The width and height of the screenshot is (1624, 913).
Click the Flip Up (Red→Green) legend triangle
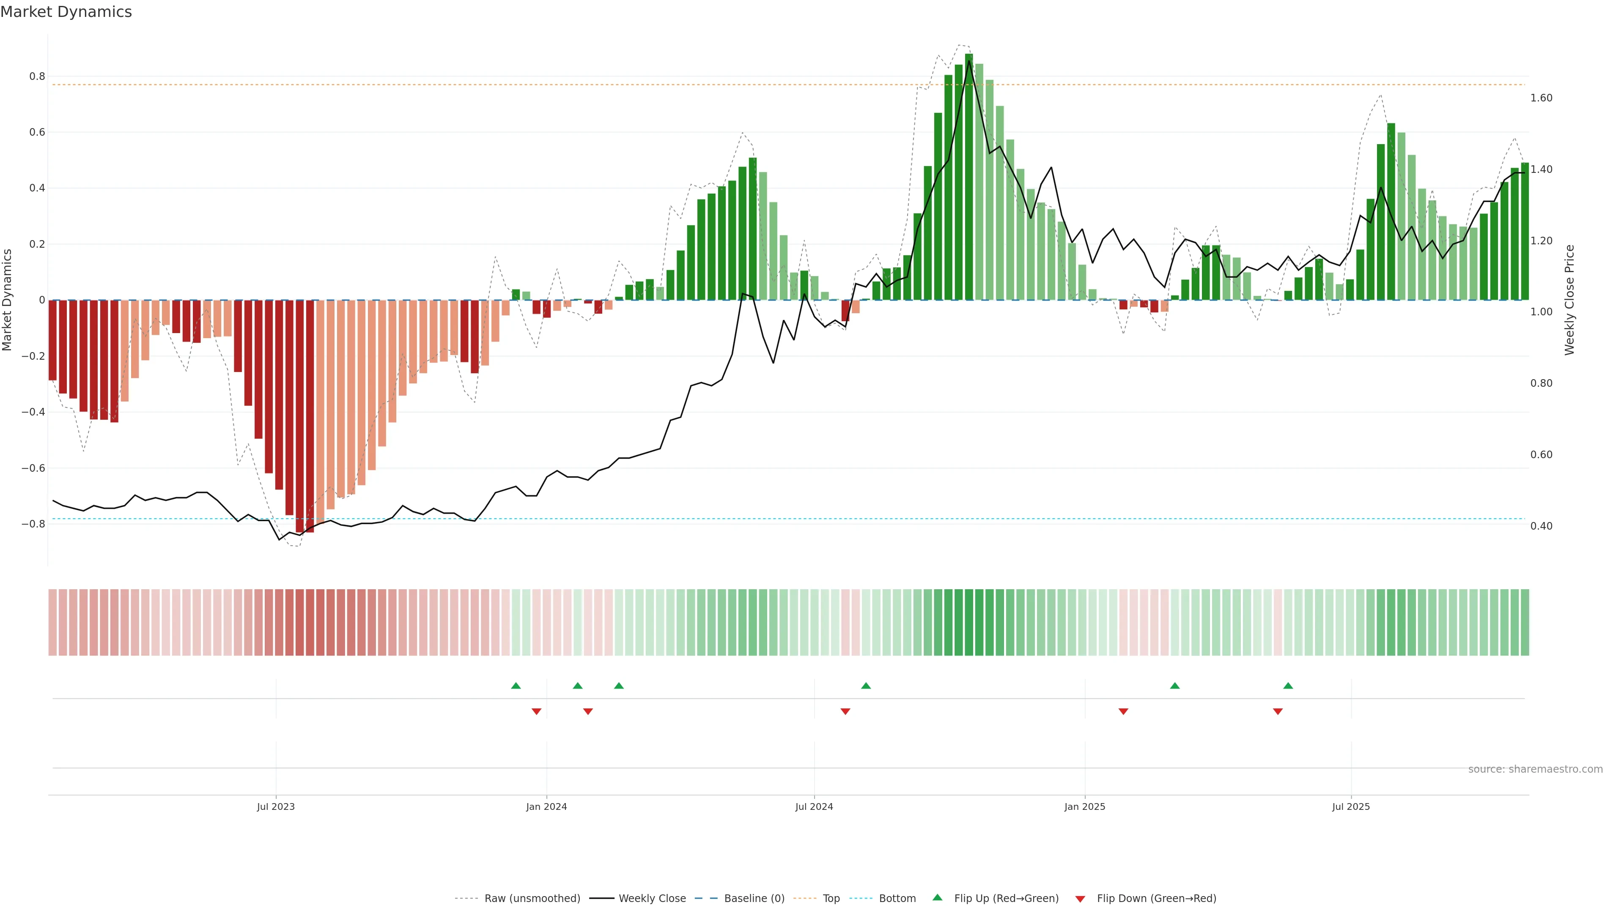point(938,898)
